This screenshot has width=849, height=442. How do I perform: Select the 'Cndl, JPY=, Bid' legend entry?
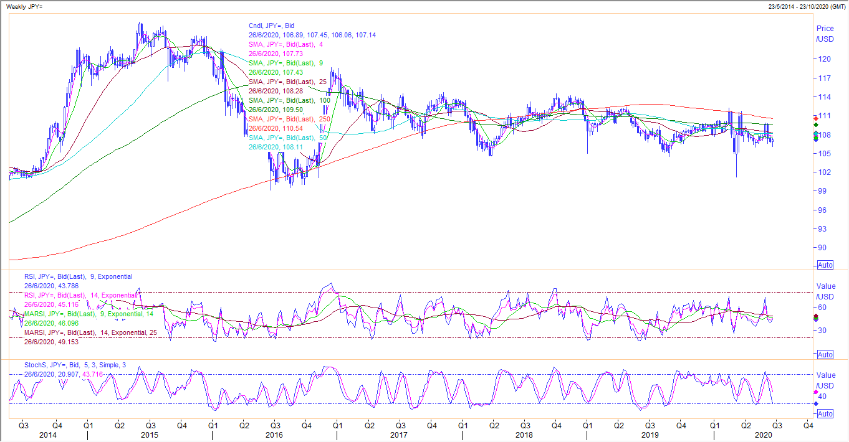point(271,26)
